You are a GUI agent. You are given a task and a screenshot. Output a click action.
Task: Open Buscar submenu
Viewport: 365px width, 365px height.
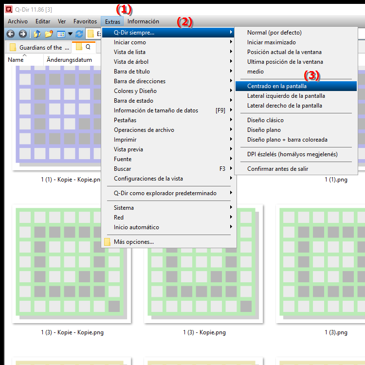(x=168, y=169)
